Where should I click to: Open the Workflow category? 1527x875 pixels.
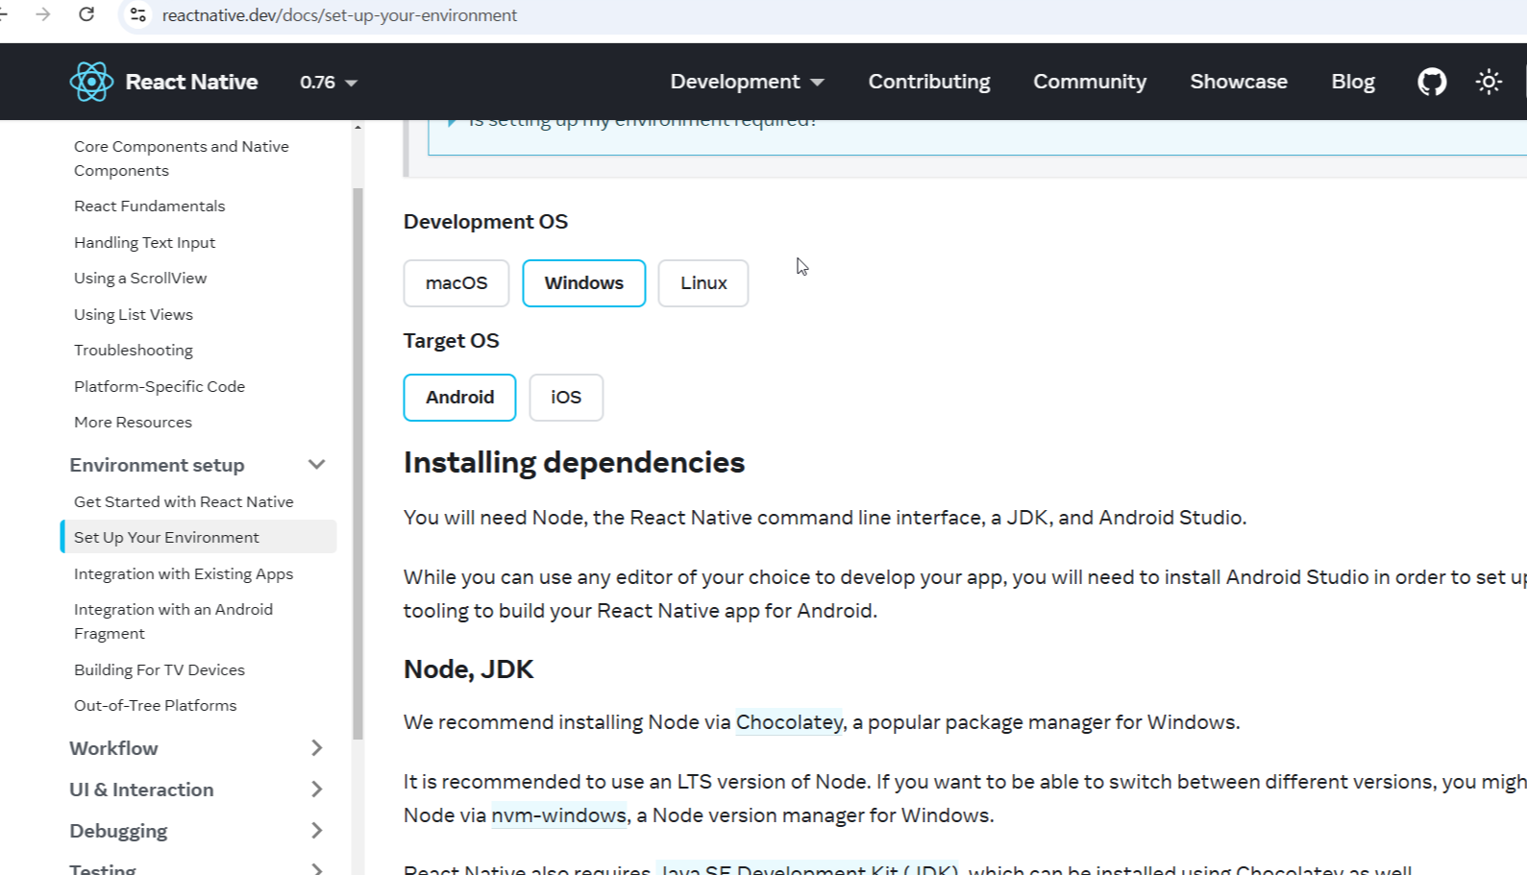(113, 748)
